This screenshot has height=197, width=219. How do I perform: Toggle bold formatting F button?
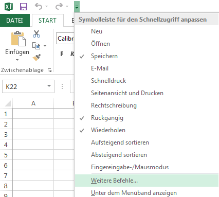click(x=62, y=54)
